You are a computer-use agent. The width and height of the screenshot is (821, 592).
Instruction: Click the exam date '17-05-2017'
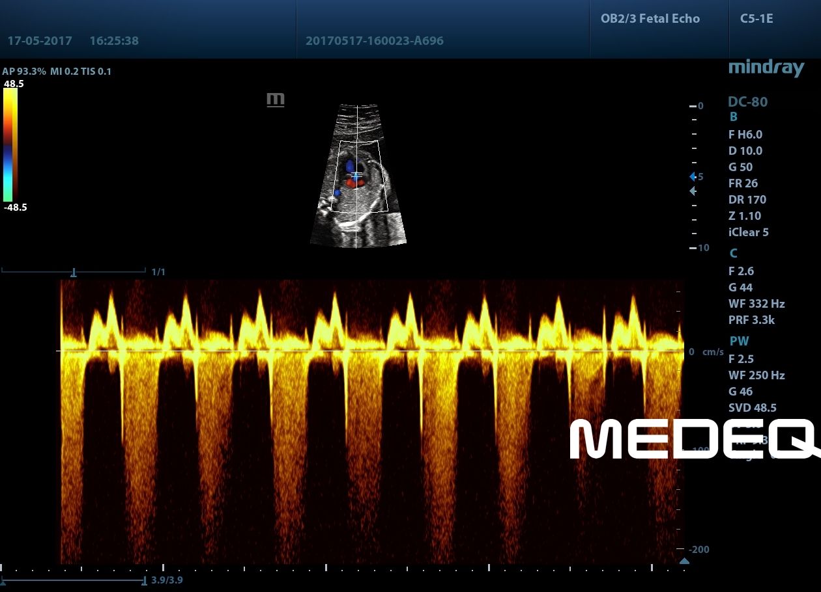pyautogui.click(x=40, y=40)
